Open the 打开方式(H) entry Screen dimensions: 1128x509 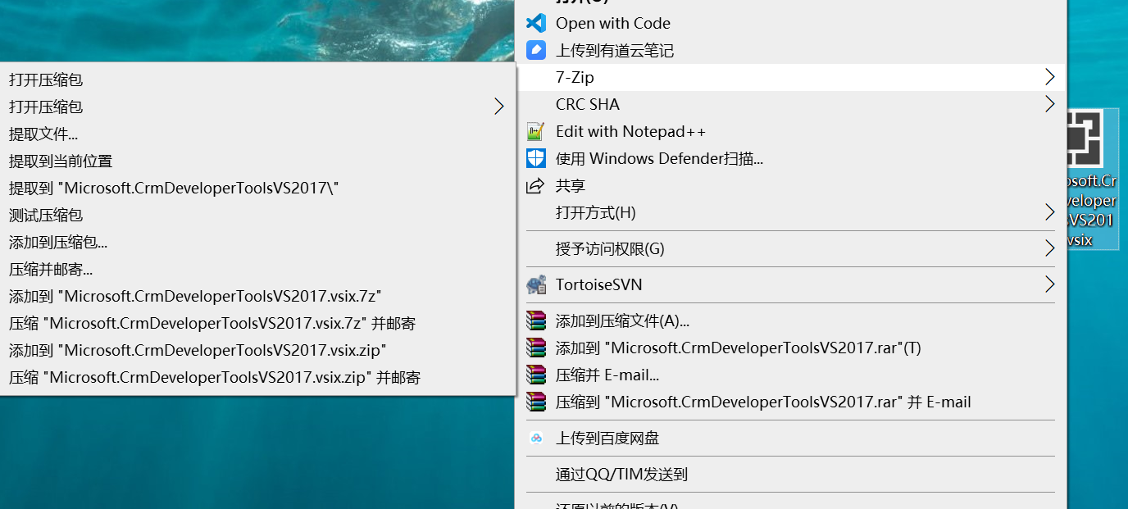point(791,212)
